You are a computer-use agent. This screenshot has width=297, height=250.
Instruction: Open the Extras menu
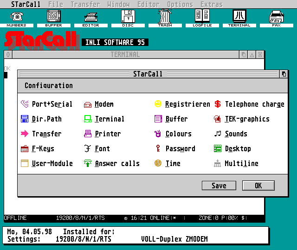212,4
